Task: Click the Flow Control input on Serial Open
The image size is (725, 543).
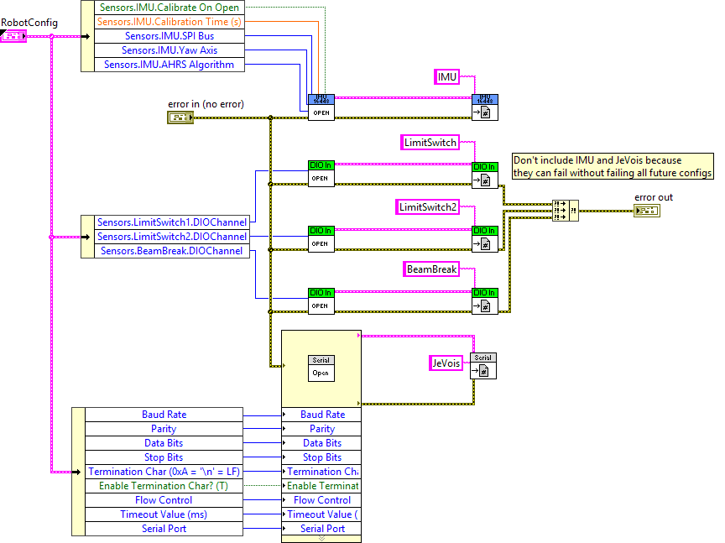Action: coord(322,500)
